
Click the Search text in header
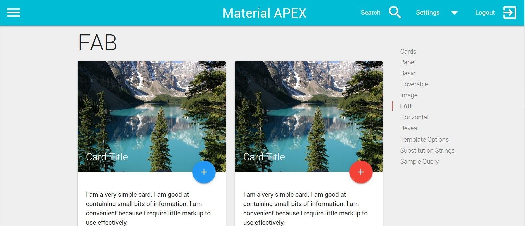[x=371, y=13]
